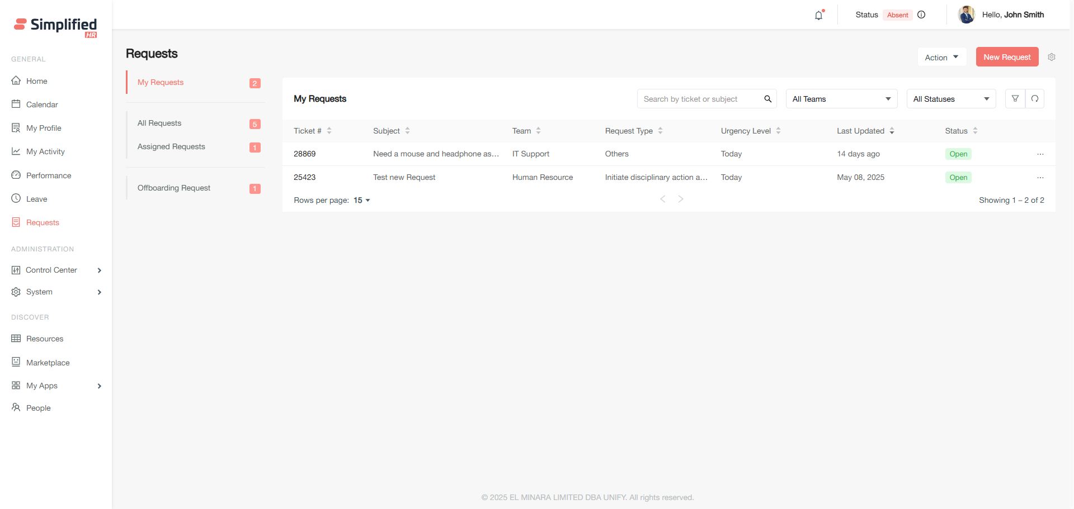Viewport: 1074px width, 509px height.
Task: Open the All Teams dropdown
Action: (841, 99)
